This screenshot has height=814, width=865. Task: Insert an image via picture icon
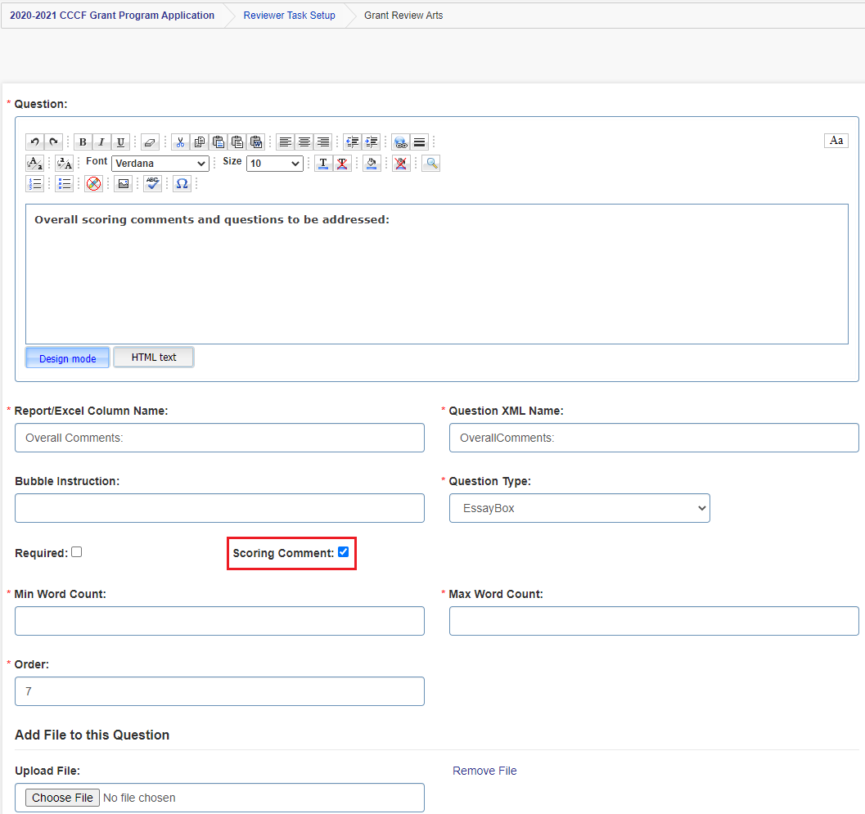(124, 183)
